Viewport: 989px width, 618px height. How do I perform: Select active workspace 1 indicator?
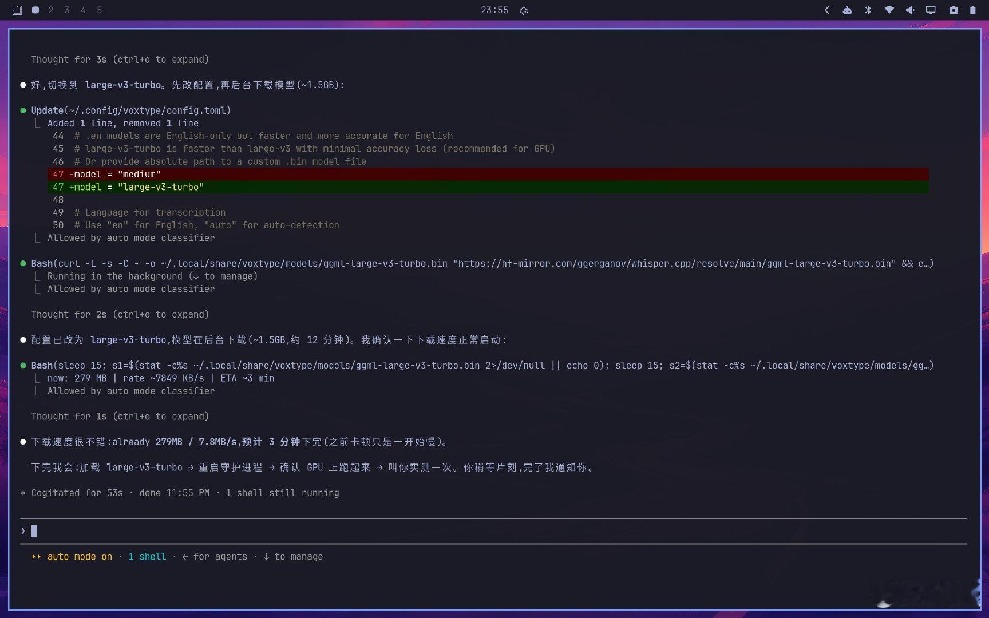pyautogui.click(x=35, y=10)
